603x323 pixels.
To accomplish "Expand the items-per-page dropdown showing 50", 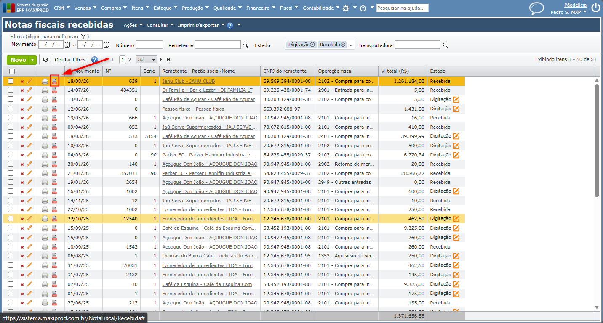I will pos(147,60).
